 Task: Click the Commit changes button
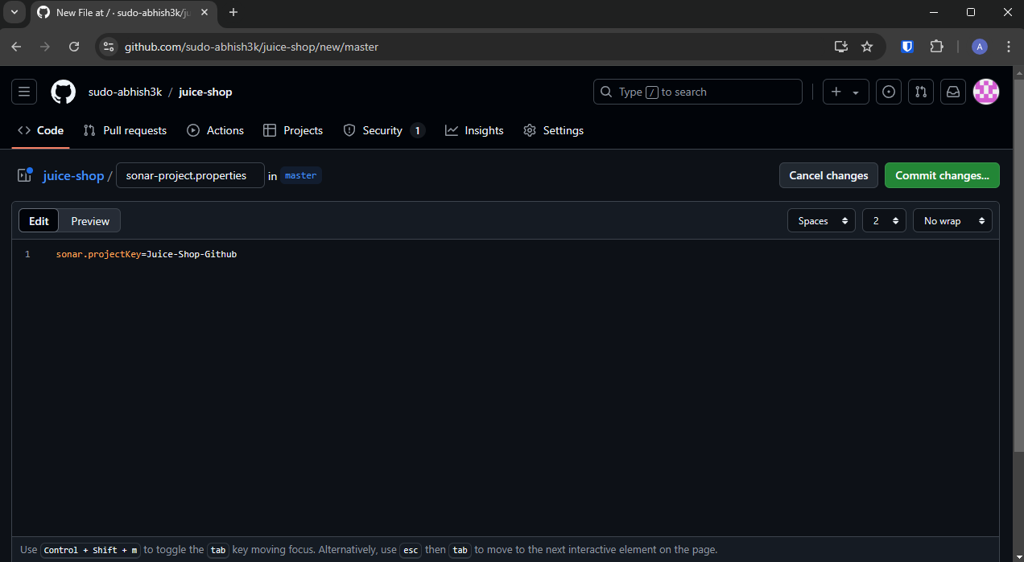pos(942,175)
